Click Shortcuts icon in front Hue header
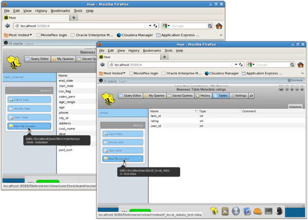 click(295, 80)
